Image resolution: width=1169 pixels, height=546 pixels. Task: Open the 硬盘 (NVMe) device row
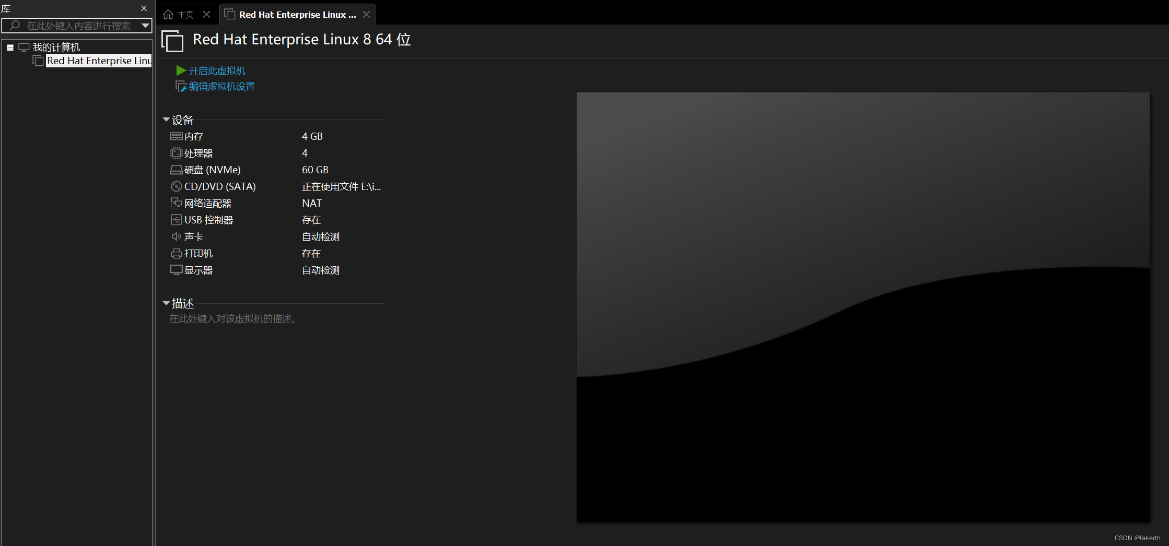pyautogui.click(x=276, y=170)
